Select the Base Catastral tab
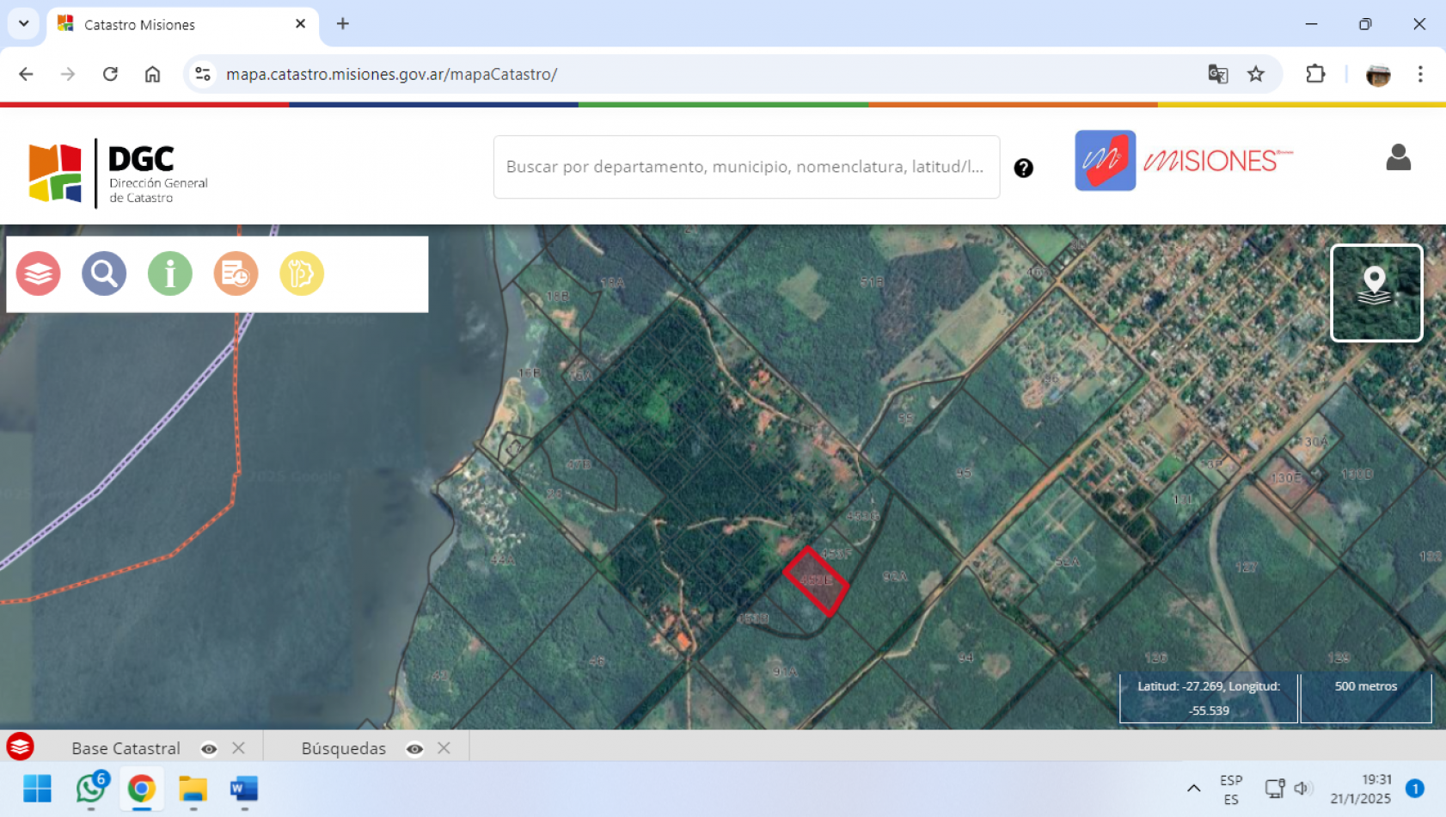Screen dimensions: 1446x817 point(126,748)
